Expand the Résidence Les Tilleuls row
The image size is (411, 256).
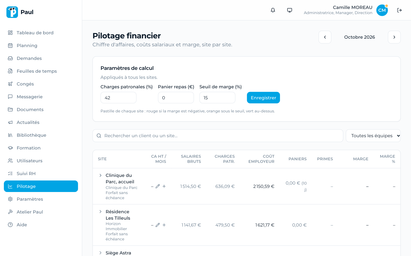coord(100,212)
